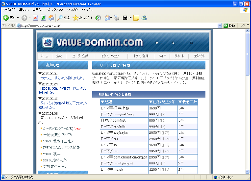Go back with the green Back arrow
This screenshot has height=181, width=251.
pyautogui.click(x=6, y=18)
